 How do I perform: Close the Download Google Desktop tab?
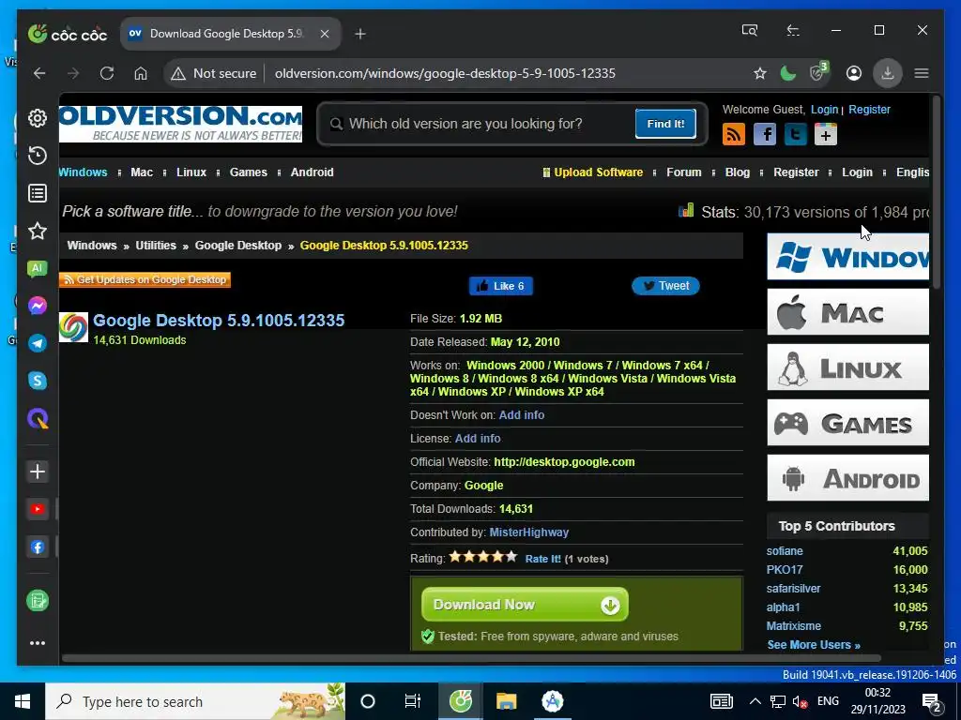[x=325, y=34]
